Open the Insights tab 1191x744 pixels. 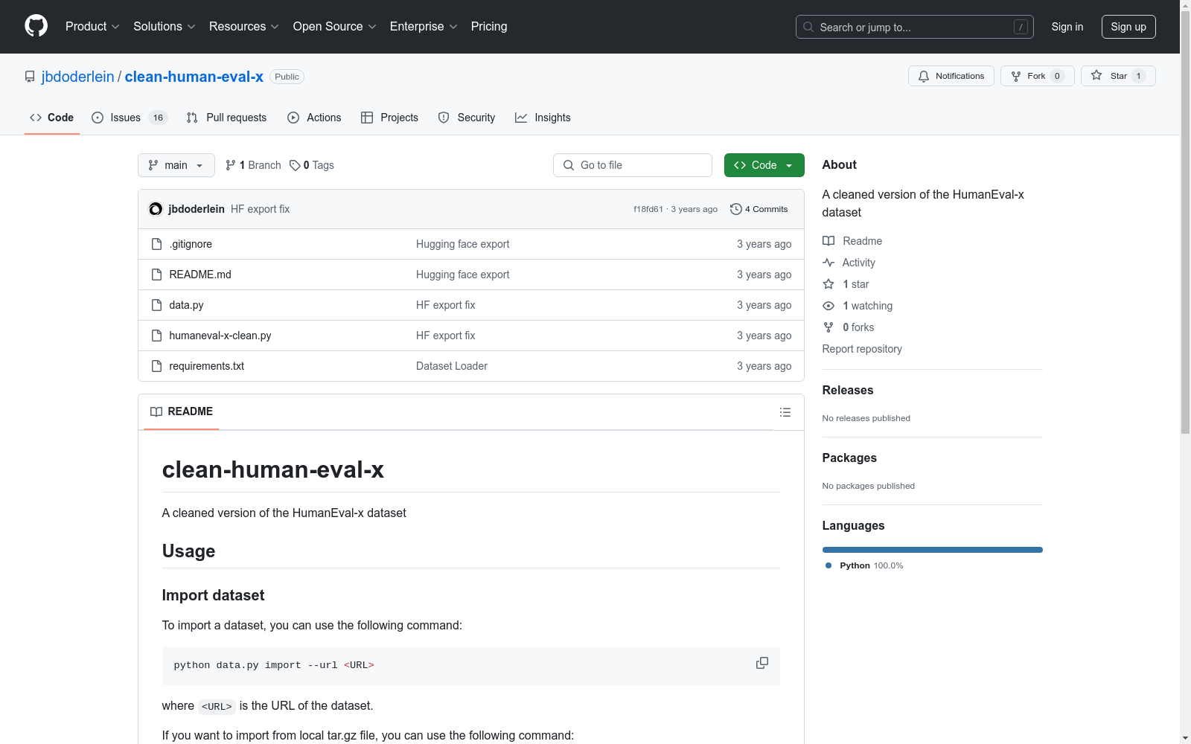[543, 118]
